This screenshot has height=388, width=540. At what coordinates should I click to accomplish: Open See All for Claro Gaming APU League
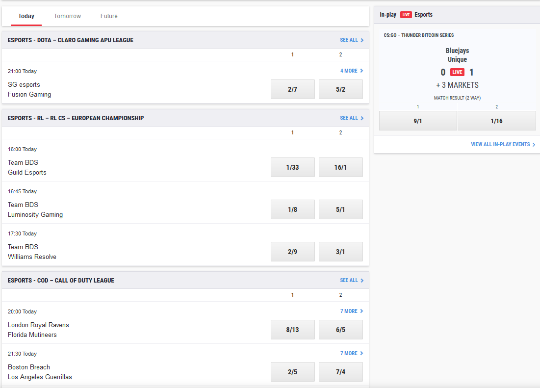click(352, 40)
